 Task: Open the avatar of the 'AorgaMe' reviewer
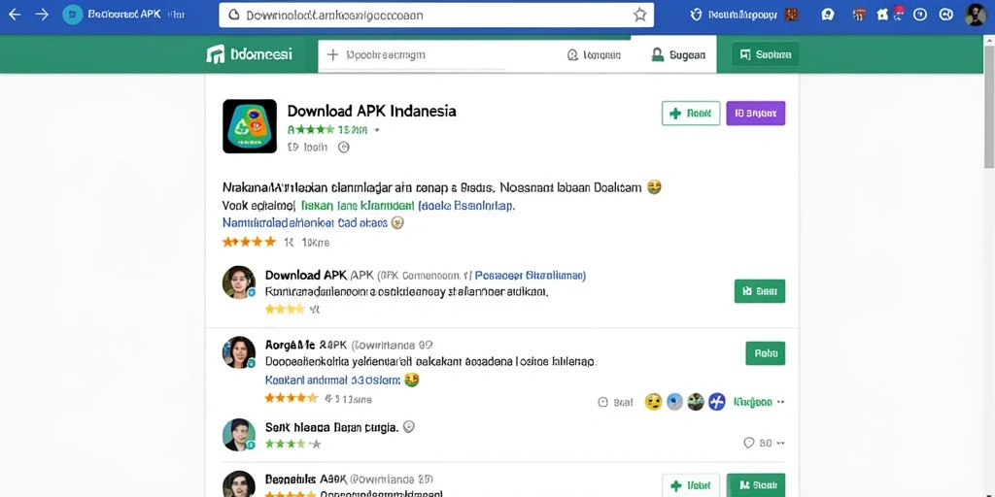(239, 352)
